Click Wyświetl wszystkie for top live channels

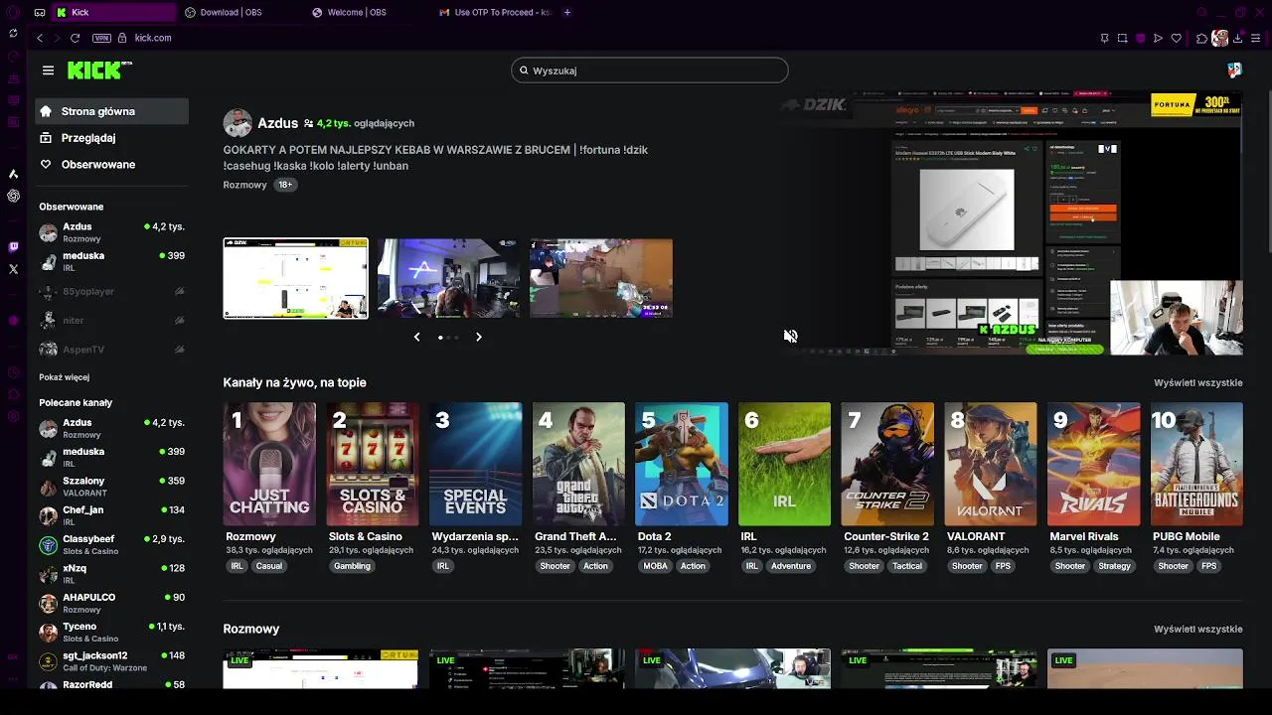[x=1197, y=382]
